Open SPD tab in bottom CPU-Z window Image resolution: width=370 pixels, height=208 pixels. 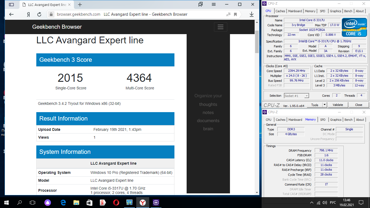(323, 120)
